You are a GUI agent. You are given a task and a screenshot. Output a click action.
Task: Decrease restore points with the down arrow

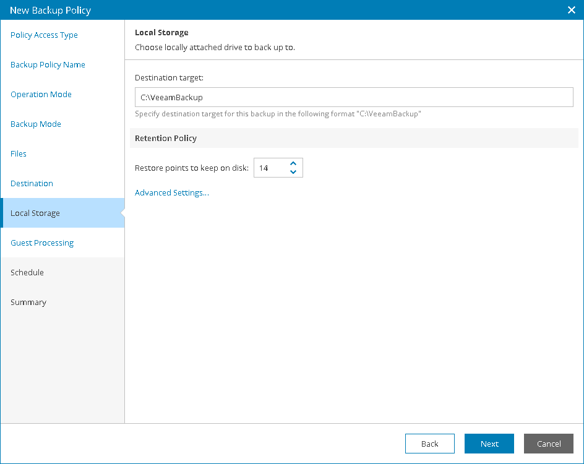coord(293,171)
